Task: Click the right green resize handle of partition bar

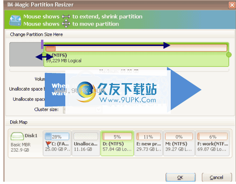Action: (x=229, y=54)
